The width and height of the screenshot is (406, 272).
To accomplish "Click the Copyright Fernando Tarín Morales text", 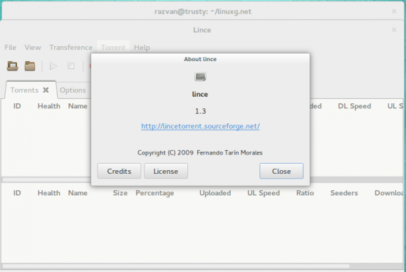I will [x=200, y=152].
